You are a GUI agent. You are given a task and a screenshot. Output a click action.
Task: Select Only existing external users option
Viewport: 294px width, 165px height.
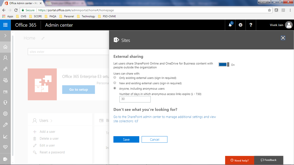[x=115, y=78]
